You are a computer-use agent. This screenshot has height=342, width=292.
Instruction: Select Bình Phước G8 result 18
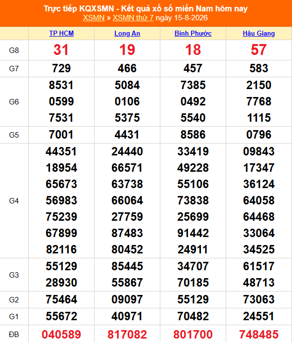pyautogui.click(x=193, y=49)
